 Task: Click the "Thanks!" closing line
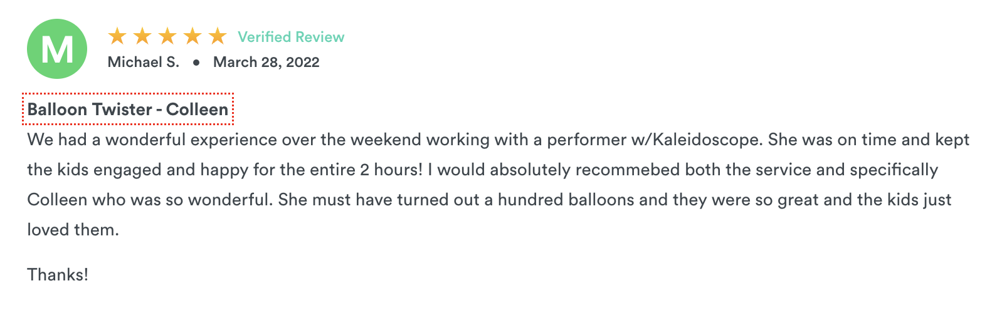58,275
